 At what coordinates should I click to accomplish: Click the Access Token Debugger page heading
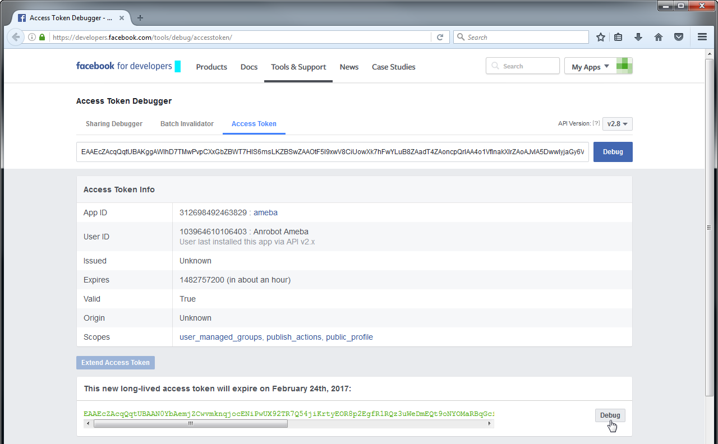click(124, 101)
